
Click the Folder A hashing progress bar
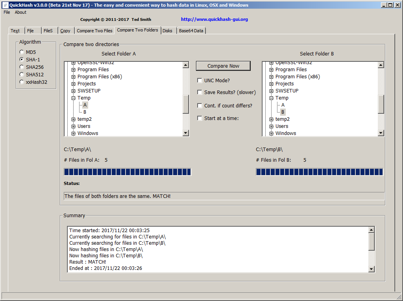point(128,172)
